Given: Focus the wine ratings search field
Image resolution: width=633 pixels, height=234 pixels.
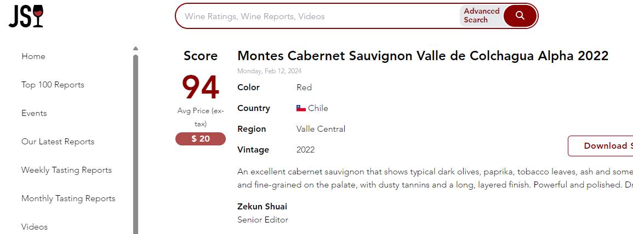Looking at the screenshot, I should point(318,16).
